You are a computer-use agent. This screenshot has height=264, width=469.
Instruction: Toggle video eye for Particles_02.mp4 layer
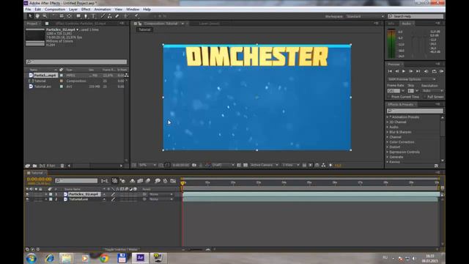point(28,194)
